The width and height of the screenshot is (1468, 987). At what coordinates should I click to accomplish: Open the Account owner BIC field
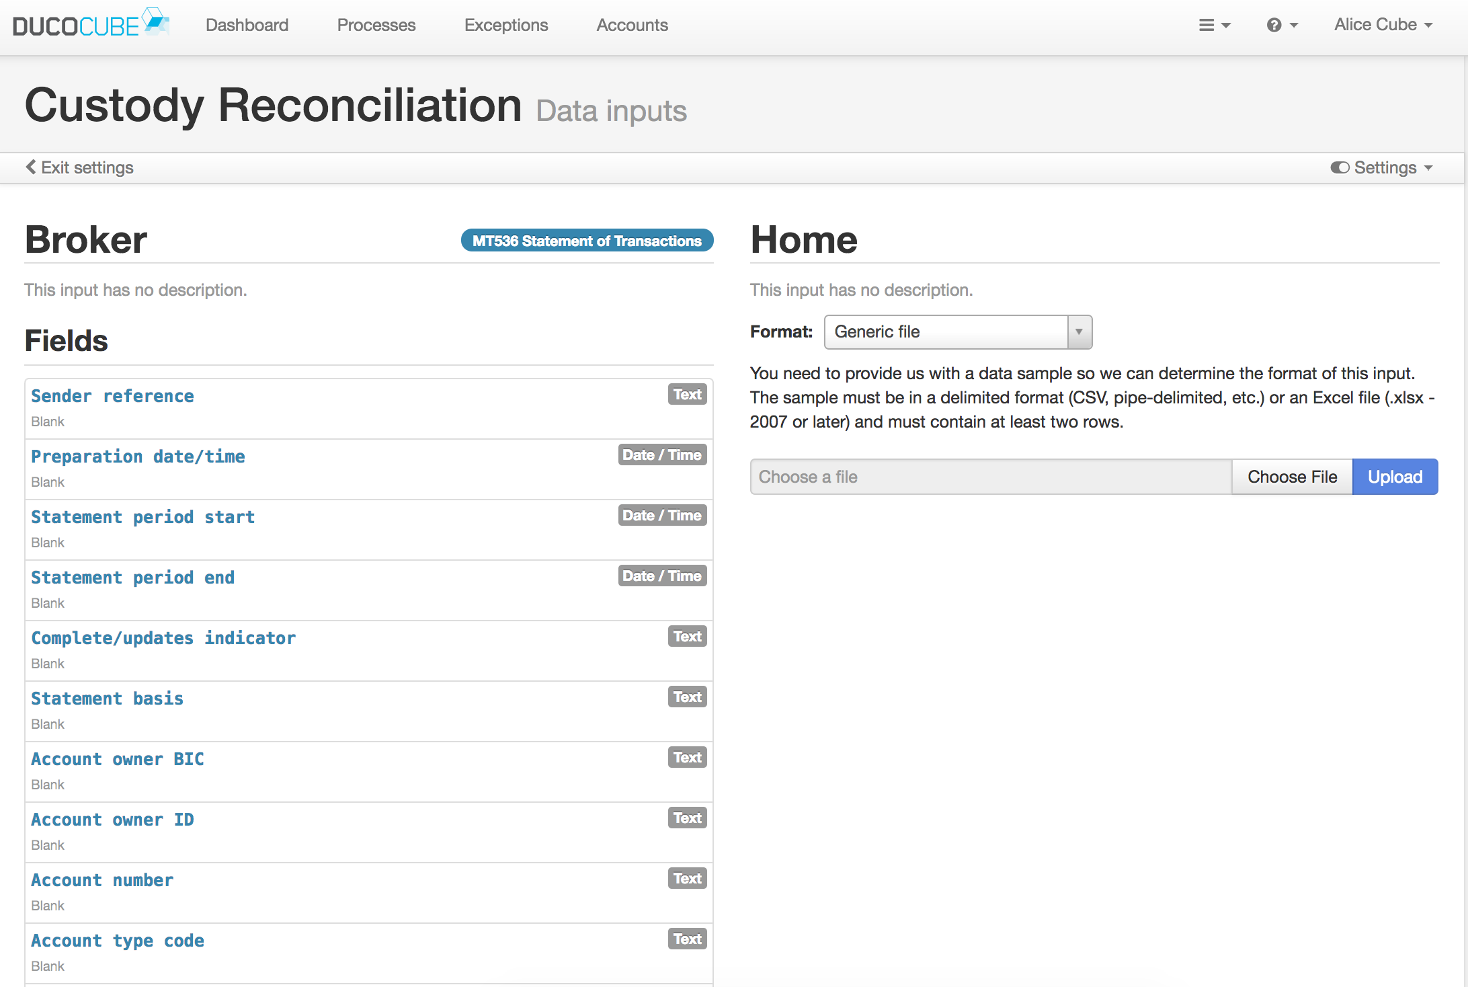coord(118,759)
